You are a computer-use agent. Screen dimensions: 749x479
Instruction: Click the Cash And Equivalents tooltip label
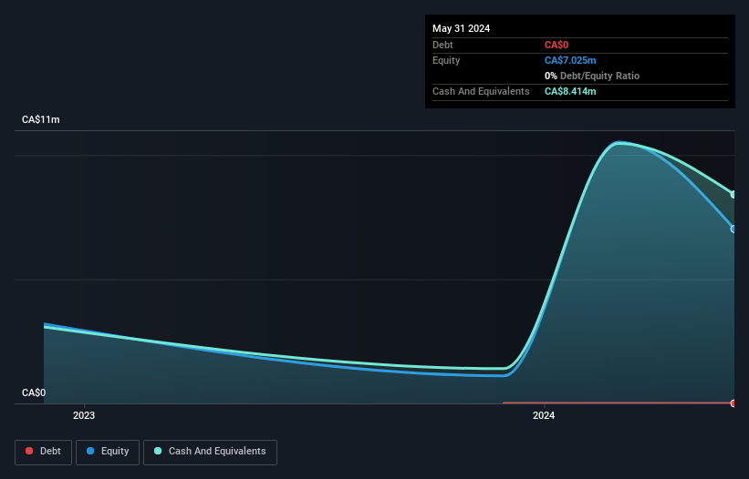tap(481, 91)
